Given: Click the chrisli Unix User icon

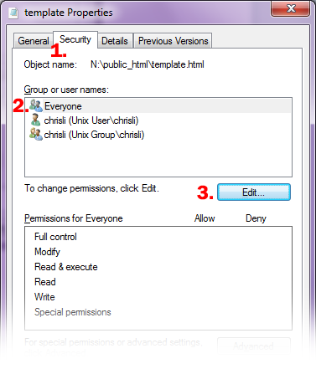Looking at the screenshot, I should (x=36, y=120).
